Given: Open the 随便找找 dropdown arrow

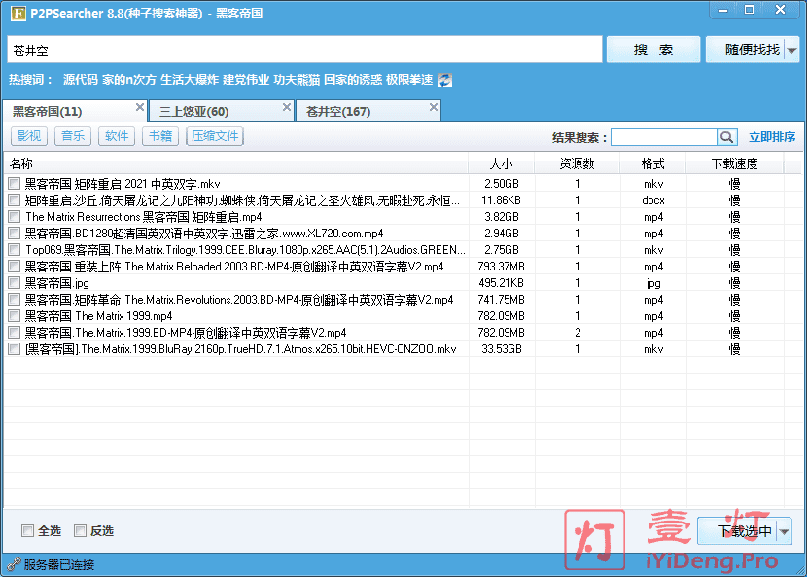Looking at the screenshot, I should tap(792, 50).
